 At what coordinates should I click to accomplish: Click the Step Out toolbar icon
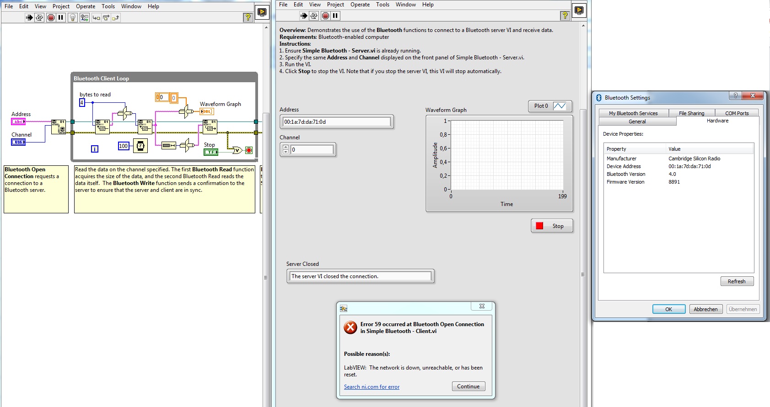115,18
